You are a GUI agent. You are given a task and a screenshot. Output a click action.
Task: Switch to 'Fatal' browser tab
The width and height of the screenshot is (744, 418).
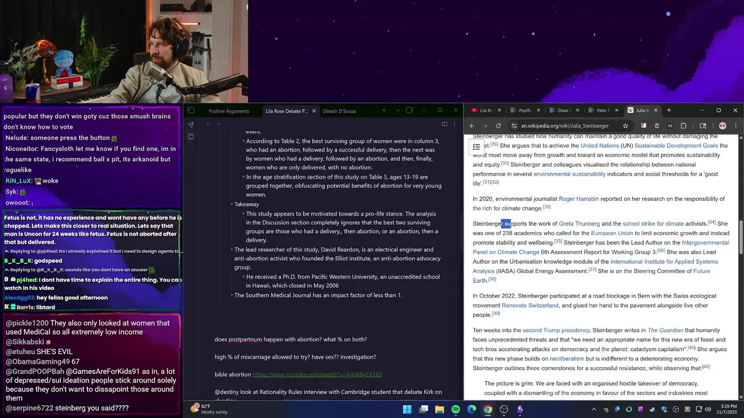pyautogui.click(x=603, y=110)
